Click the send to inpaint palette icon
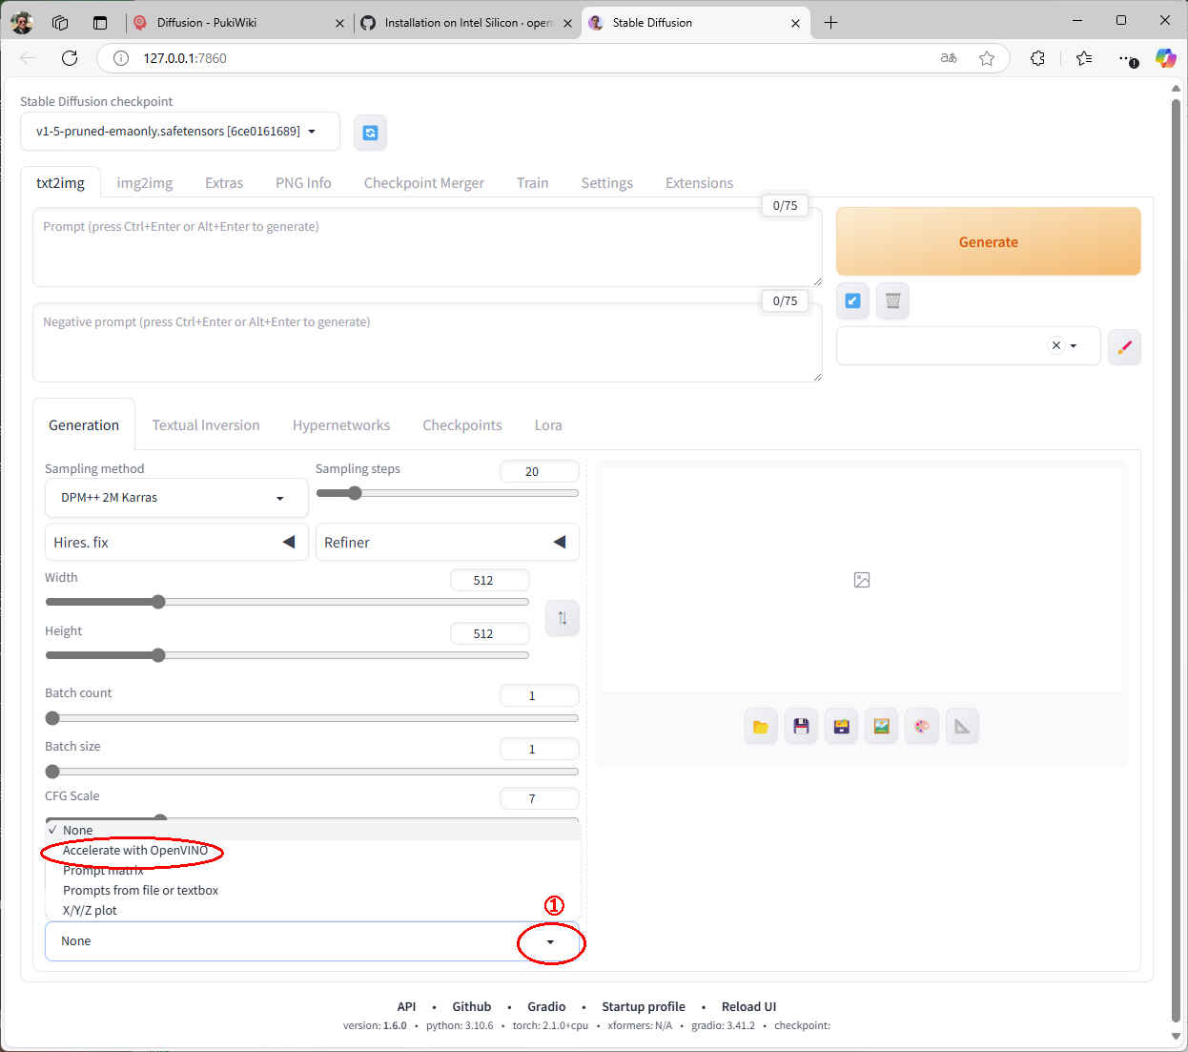The image size is (1188, 1052). pyautogui.click(x=922, y=727)
